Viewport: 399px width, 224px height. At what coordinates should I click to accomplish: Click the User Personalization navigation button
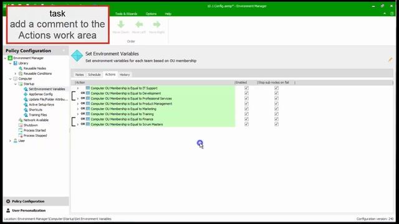click(36, 210)
